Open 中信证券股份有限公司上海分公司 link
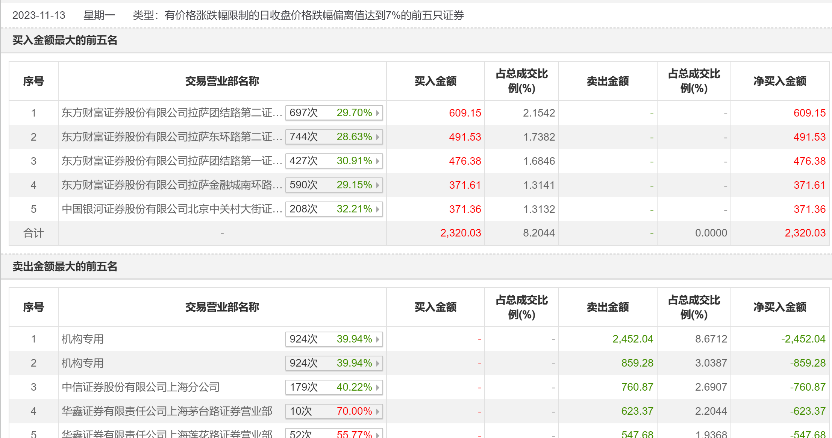The image size is (832, 438). 141,387
